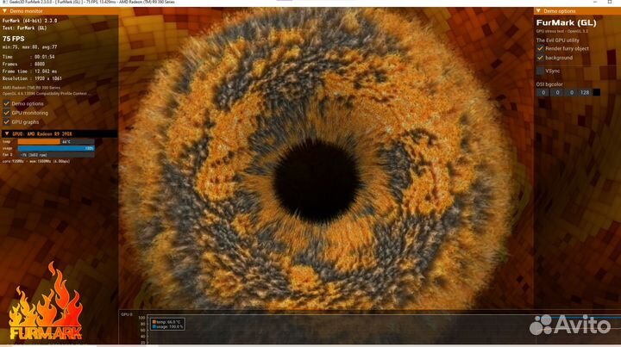This screenshot has width=621, height=347.
Task: Disable the GPU graphs checkbox
Action: 6,122
